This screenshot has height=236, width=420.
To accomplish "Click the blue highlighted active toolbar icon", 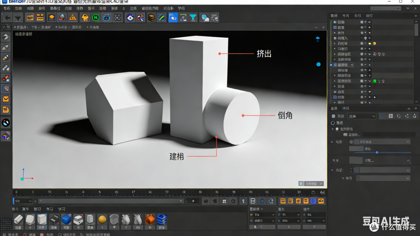I will coord(173,17).
